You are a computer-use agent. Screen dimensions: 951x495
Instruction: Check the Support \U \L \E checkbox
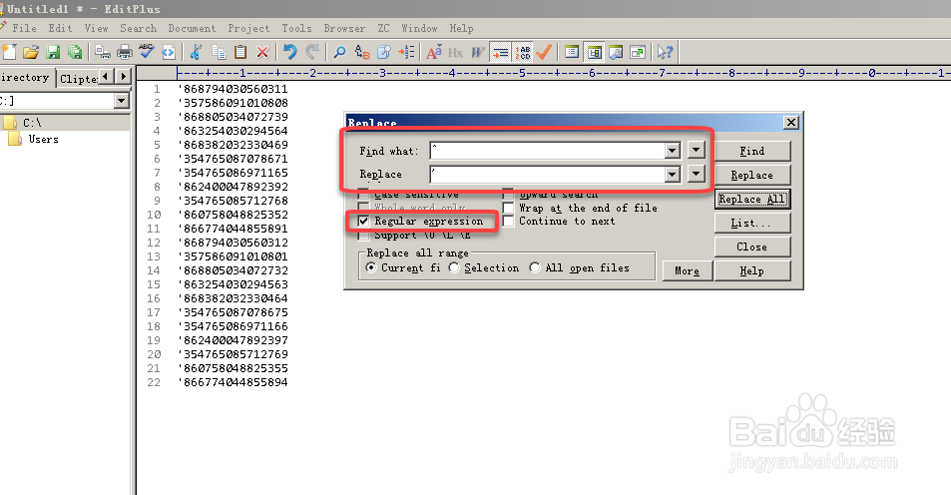pos(363,235)
